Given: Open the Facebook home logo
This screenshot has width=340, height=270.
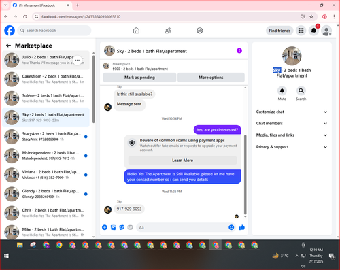Looking at the screenshot, I should point(10,31).
